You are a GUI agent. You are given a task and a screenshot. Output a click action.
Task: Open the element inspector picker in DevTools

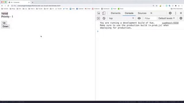99,13
